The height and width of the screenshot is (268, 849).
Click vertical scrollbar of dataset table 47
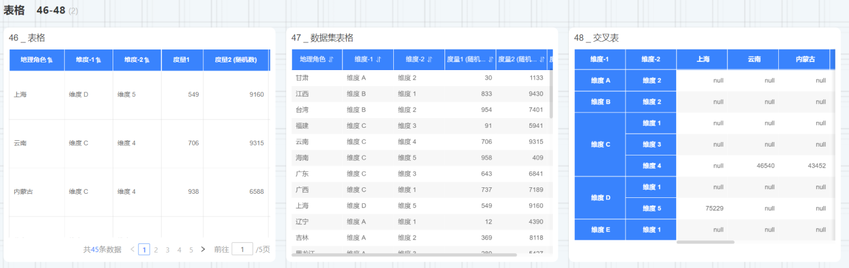tap(551, 94)
